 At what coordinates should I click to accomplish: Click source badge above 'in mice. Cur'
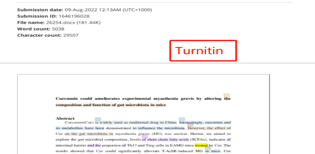[208, 148]
